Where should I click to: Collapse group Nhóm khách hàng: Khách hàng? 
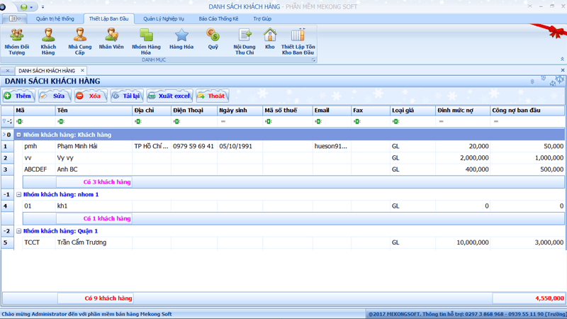point(19,135)
